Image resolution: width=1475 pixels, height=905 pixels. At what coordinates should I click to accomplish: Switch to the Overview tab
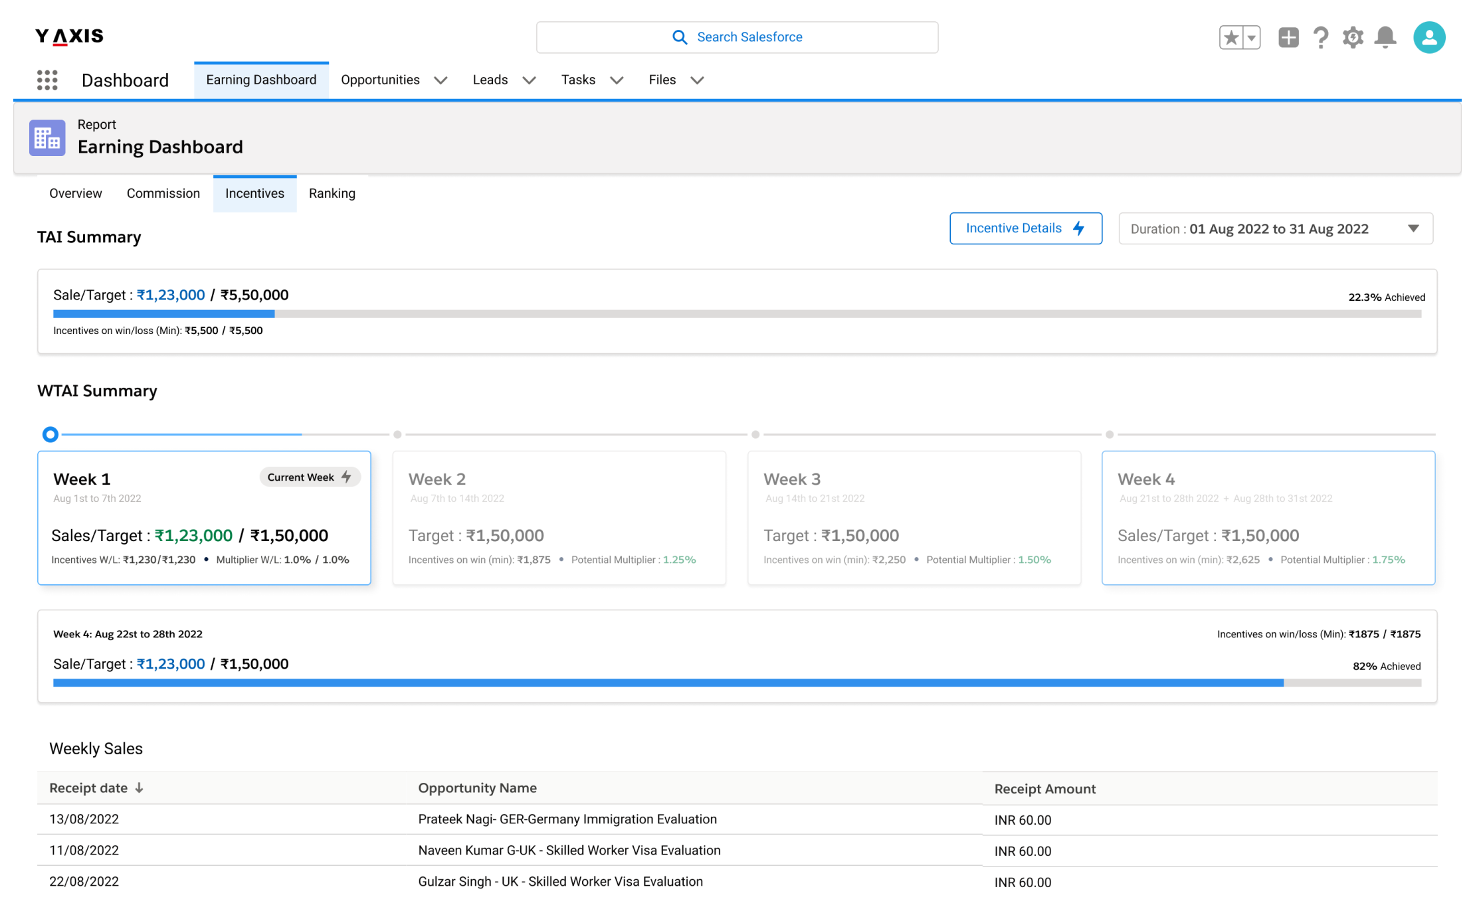click(x=76, y=193)
